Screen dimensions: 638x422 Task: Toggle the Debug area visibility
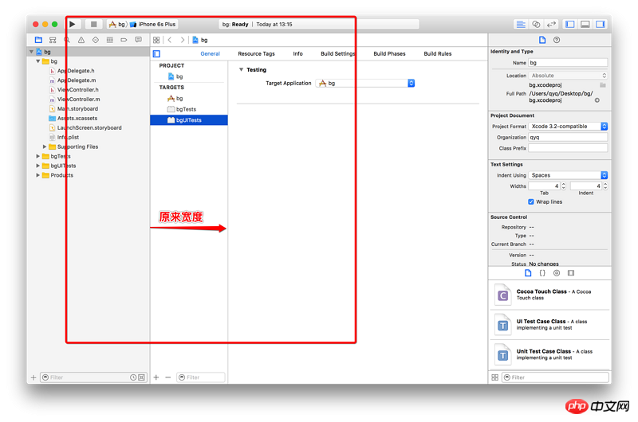(585, 25)
